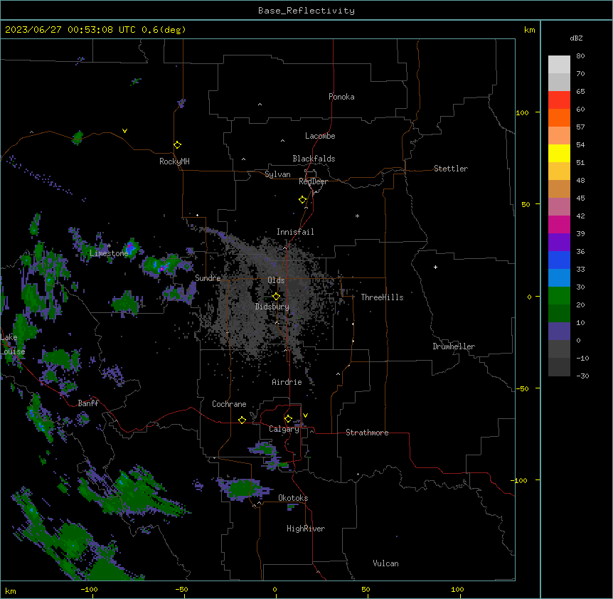Click the yellow diamond marker between Olds and Didsbury

coord(276,297)
